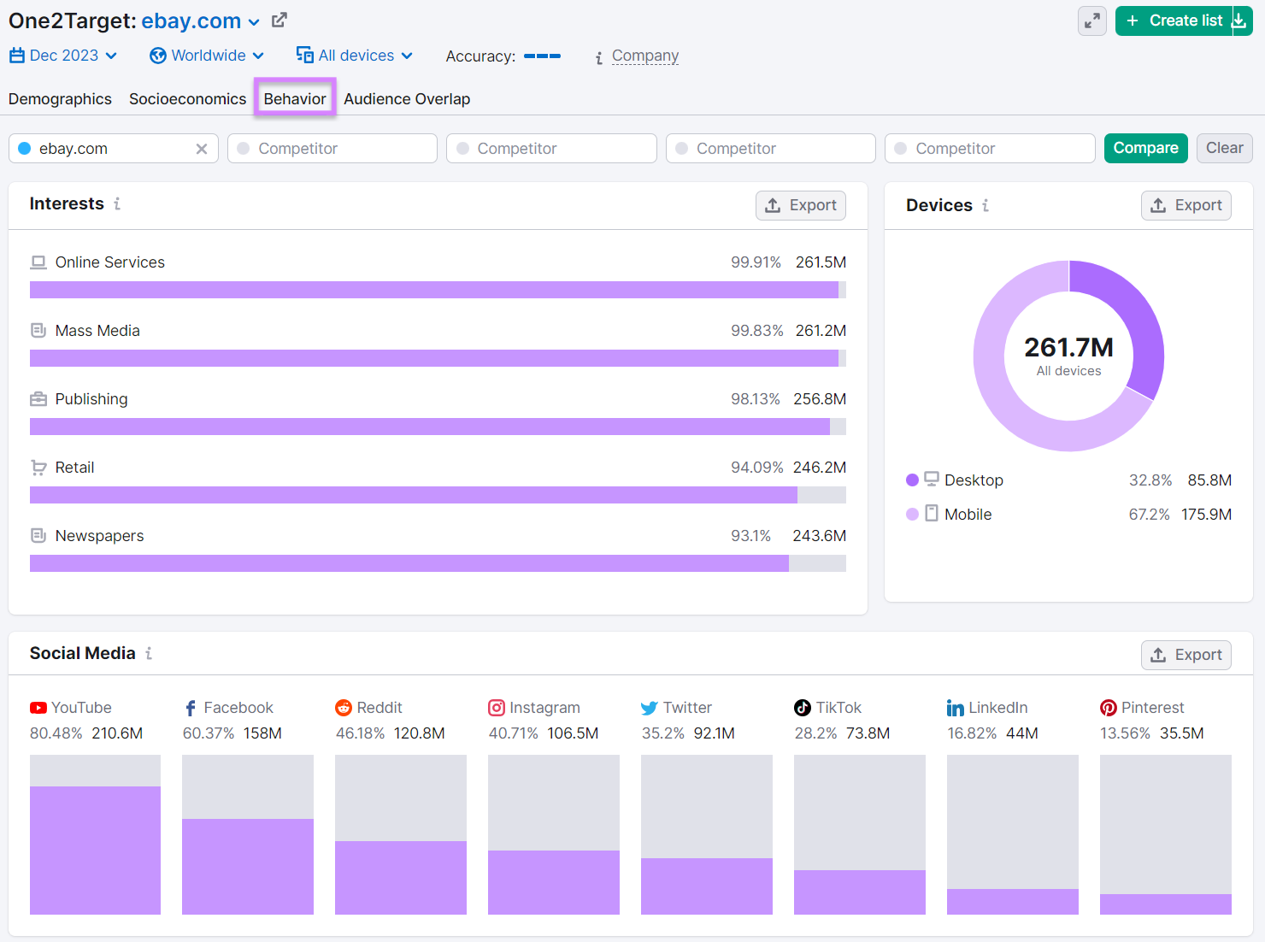
Task: Open the Company accuracy link
Action: click(x=645, y=56)
